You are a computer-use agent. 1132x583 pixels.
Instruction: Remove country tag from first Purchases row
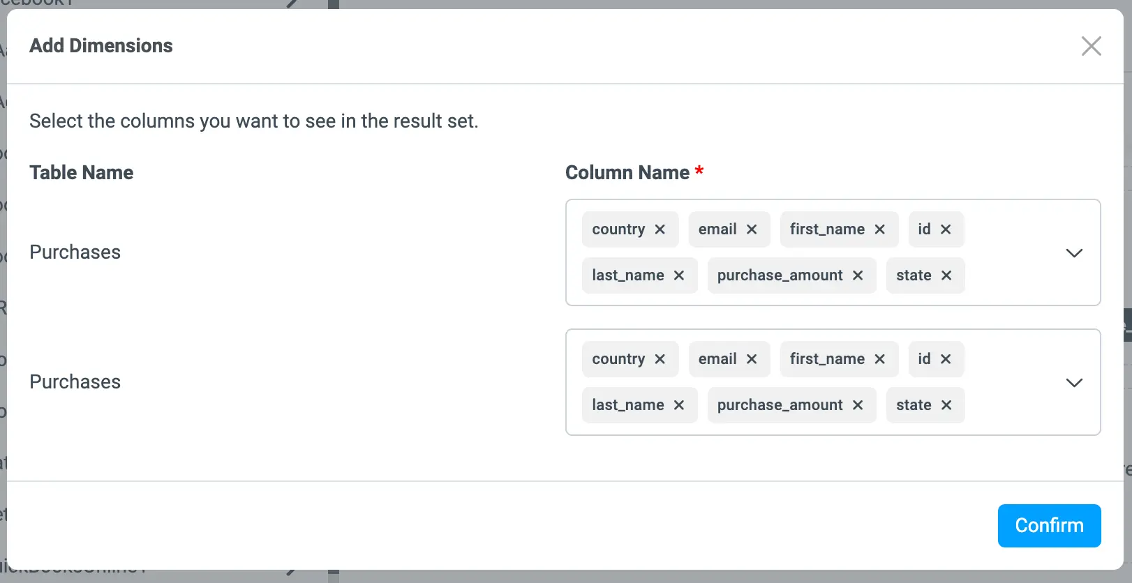pyautogui.click(x=660, y=229)
